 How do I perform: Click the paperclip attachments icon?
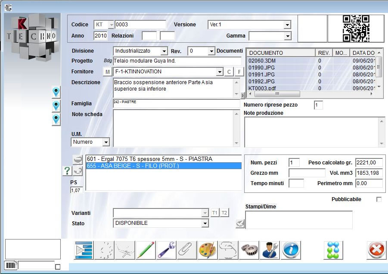[x=187, y=250]
